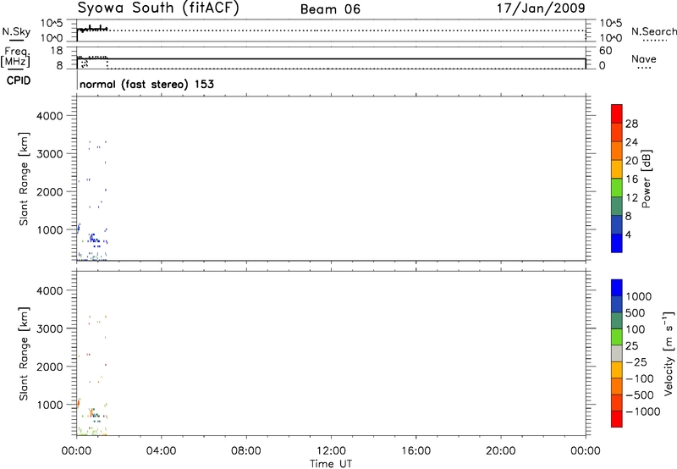677x469 pixels.
Task: Click the 'N.Sky' legend label
Action: click(x=16, y=31)
